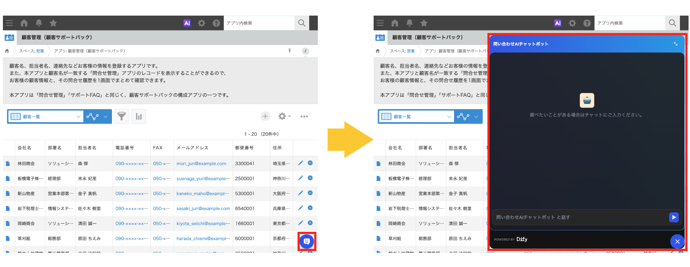Click the graph icon in the left screenshot toolbar
The width and height of the screenshot is (690, 267).
click(92, 116)
